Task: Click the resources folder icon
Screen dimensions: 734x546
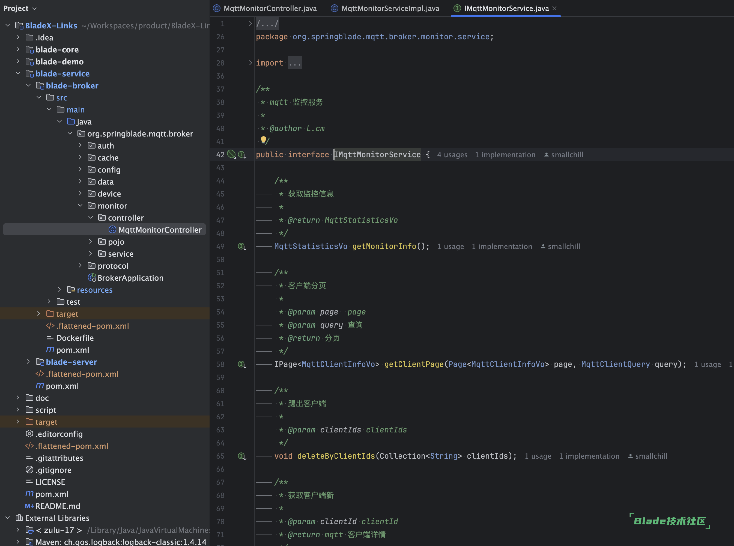Action: tap(71, 290)
